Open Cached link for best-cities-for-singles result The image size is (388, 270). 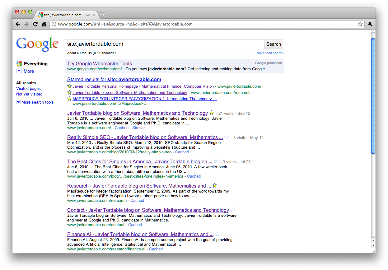194,176
